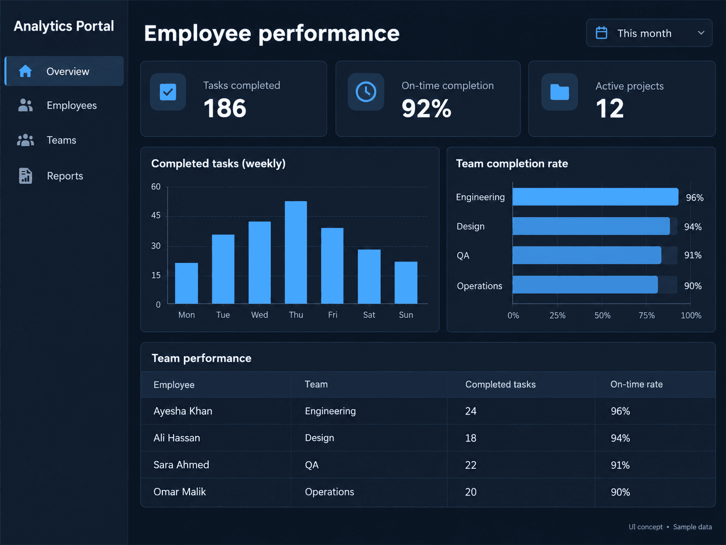Click Ali Hassan in the table

(176, 438)
